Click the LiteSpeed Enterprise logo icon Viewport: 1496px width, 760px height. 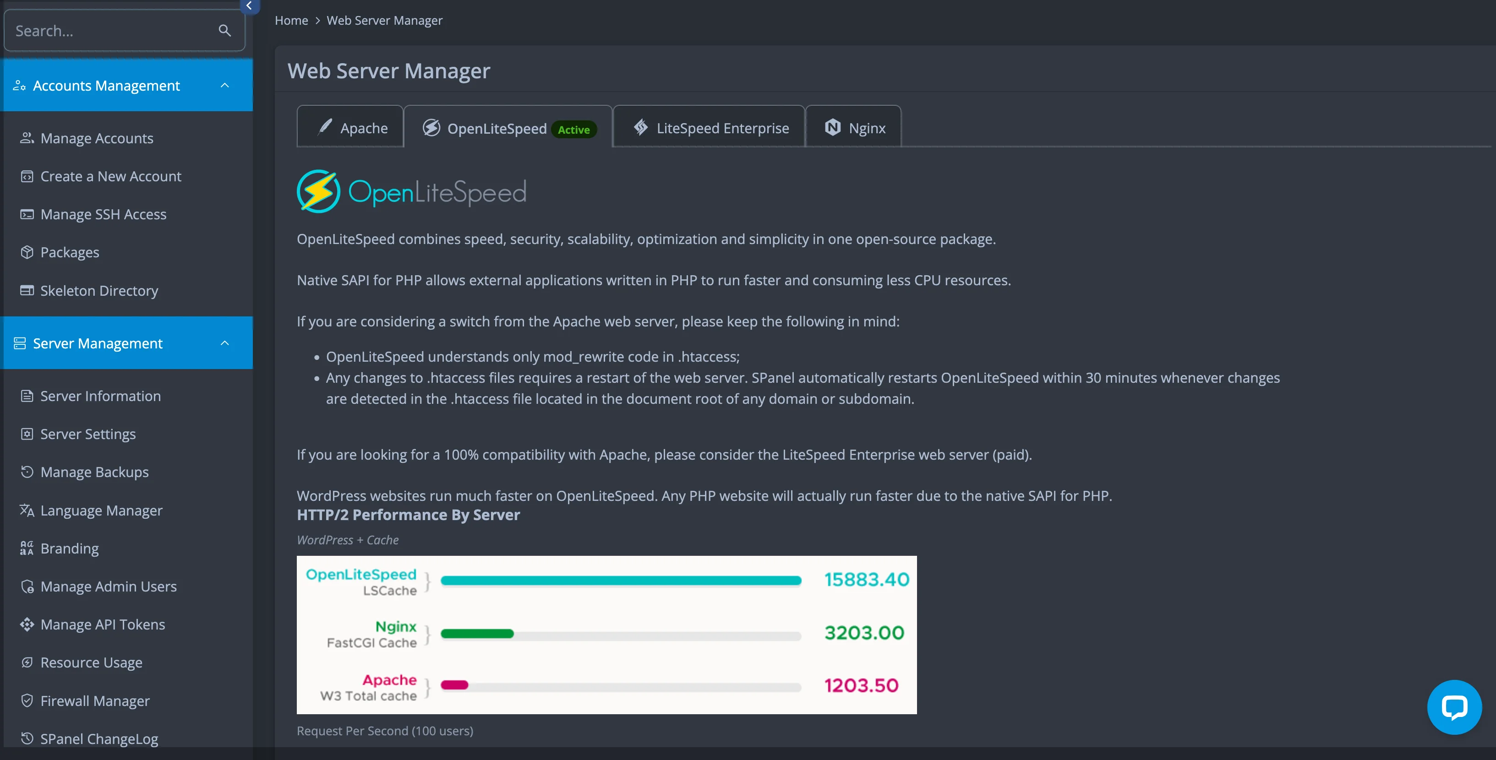tap(640, 127)
